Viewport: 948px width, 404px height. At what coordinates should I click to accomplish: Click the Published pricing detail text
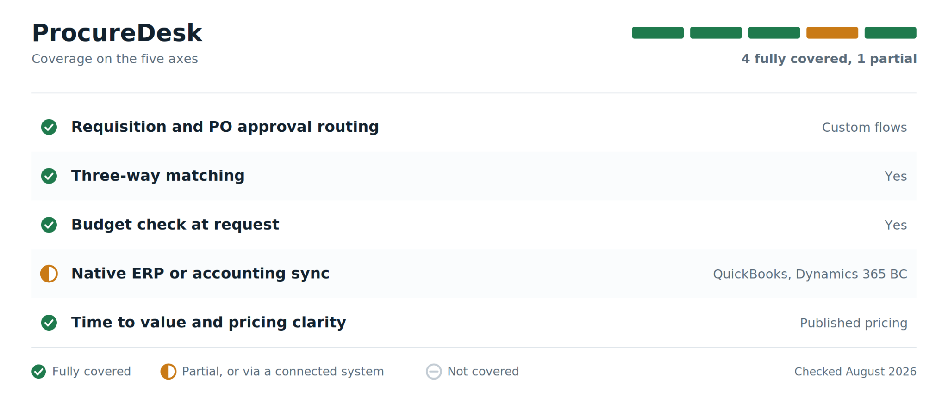(854, 323)
